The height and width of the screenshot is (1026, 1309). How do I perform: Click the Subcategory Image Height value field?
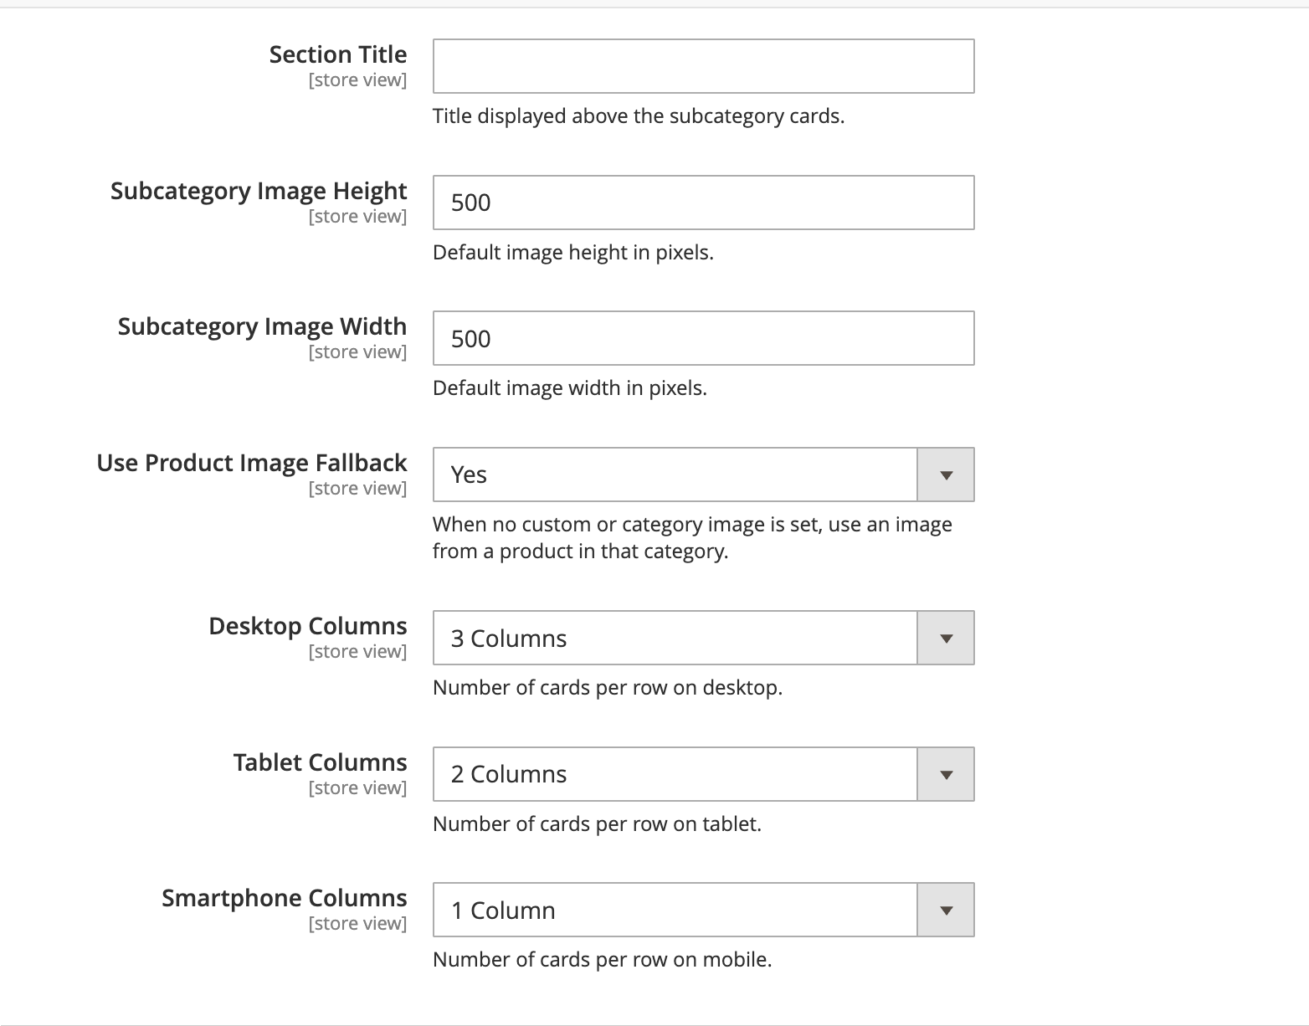pos(703,203)
